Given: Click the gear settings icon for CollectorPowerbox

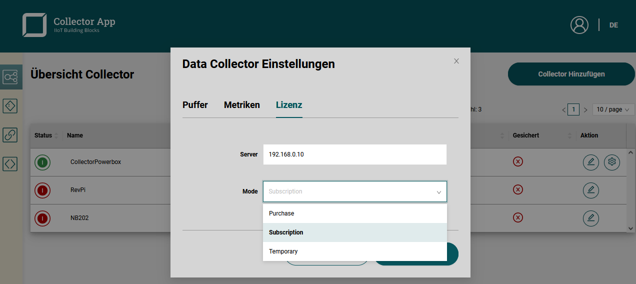Looking at the screenshot, I should click(x=611, y=162).
